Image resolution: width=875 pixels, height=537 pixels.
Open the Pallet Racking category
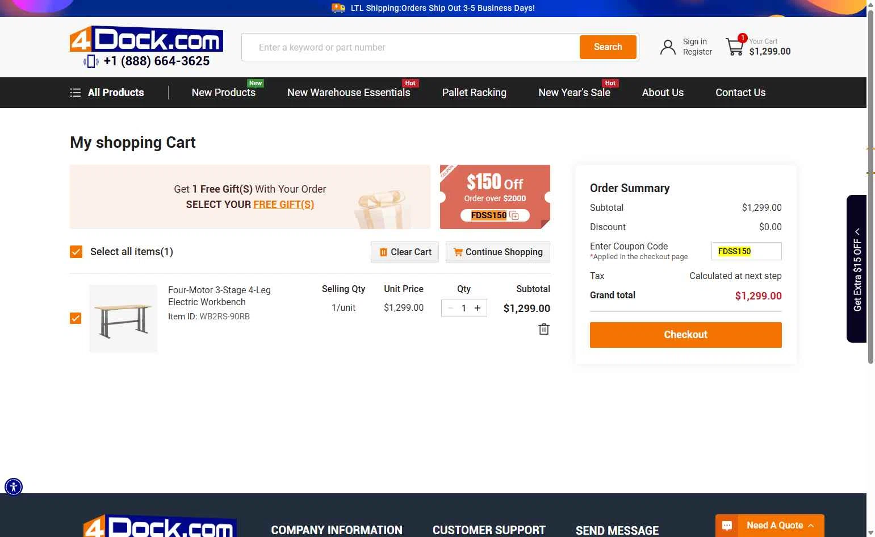pyautogui.click(x=474, y=93)
